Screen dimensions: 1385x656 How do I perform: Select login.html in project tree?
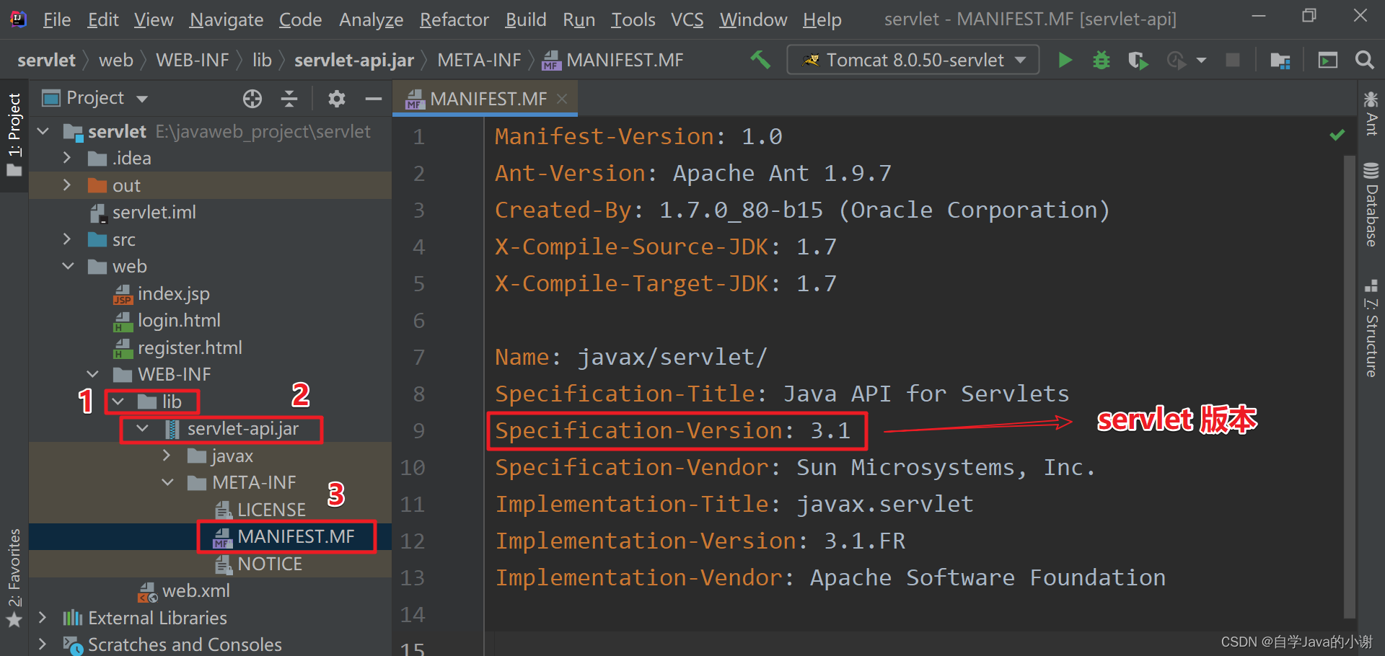[179, 320]
